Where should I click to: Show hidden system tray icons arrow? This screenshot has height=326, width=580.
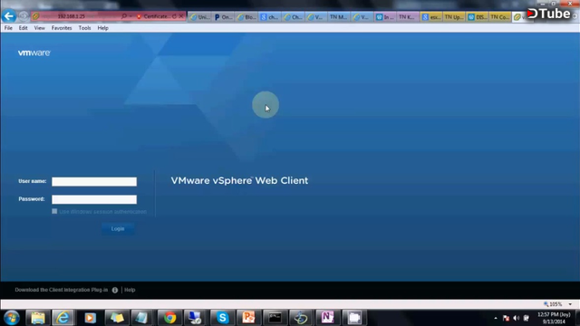click(496, 318)
